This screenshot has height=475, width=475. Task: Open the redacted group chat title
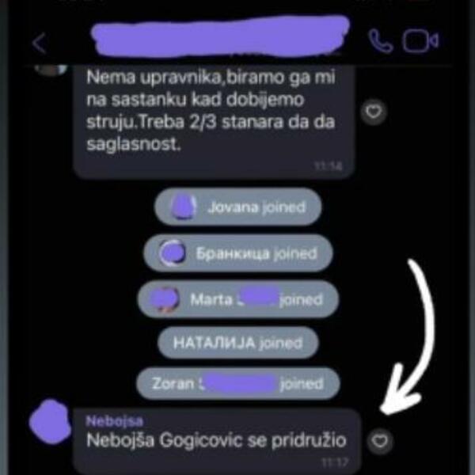point(221,36)
